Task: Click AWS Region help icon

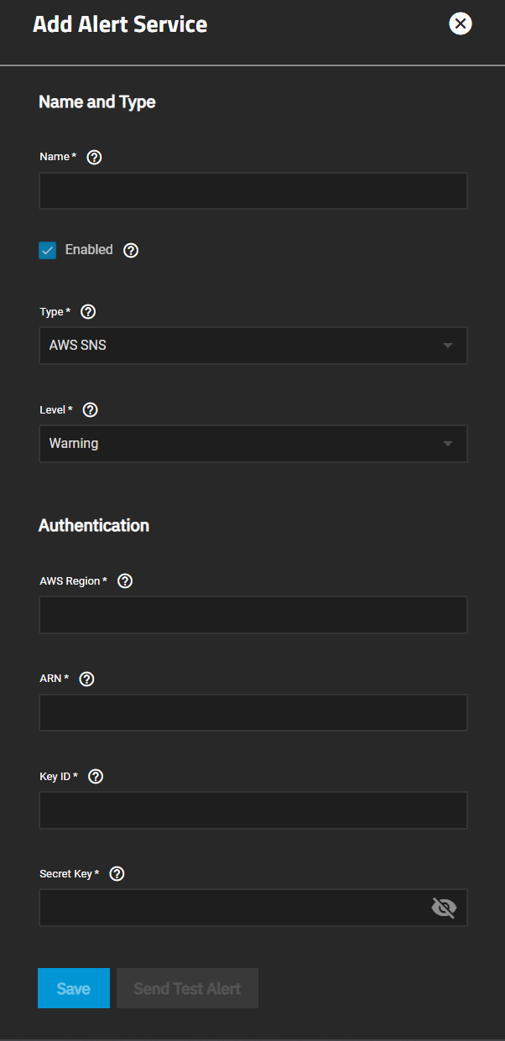Action: (125, 581)
